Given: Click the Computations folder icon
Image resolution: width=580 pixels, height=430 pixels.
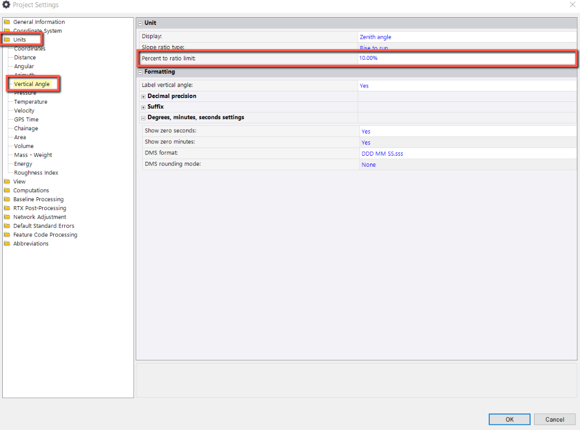Looking at the screenshot, I should pyautogui.click(x=7, y=191).
